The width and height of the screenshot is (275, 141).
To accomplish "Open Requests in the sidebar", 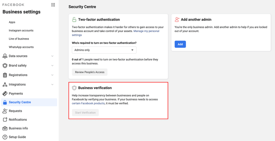I will tap(15, 111).
